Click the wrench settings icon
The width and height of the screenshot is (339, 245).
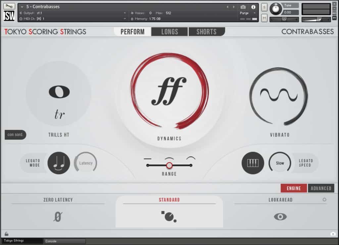(x=9, y=6)
